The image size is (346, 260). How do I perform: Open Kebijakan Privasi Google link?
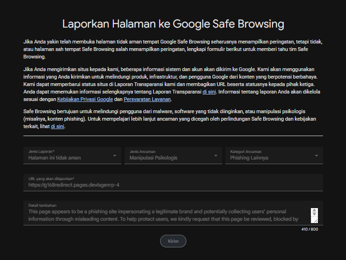click(x=85, y=100)
